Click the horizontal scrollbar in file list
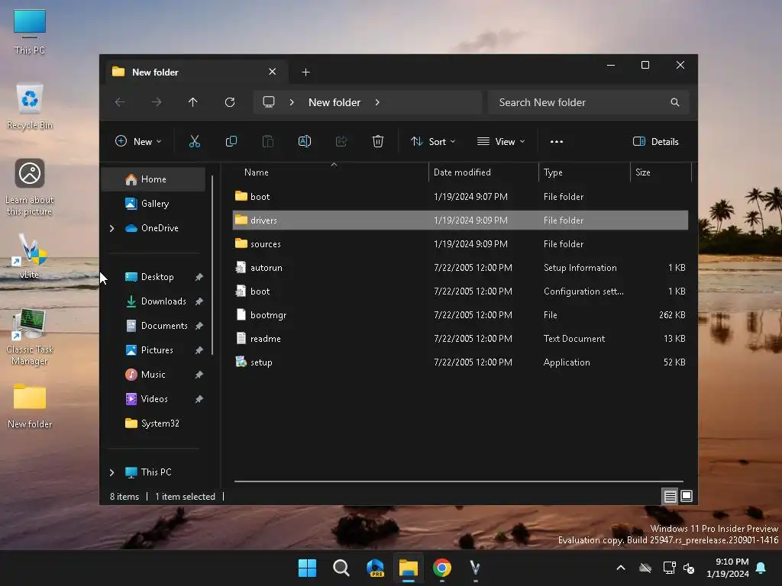The height and width of the screenshot is (586, 782). [458, 481]
